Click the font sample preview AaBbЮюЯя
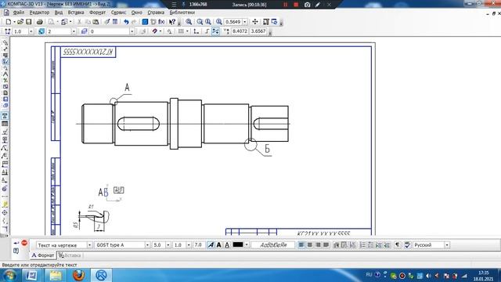Image resolution: width=501 pixels, height=282 pixels. tap(273, 245)
